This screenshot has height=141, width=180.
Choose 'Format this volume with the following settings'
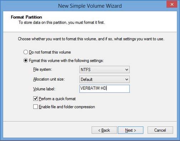pyautogui.click(x=26, y=61)
